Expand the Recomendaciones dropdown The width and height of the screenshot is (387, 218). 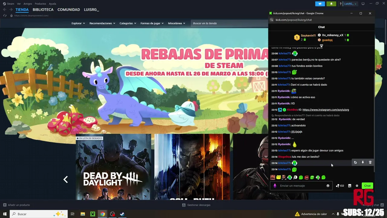click(102, 23)
